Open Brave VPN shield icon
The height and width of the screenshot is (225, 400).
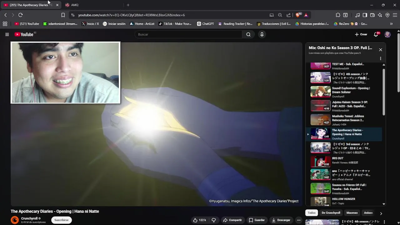(387, 15)
